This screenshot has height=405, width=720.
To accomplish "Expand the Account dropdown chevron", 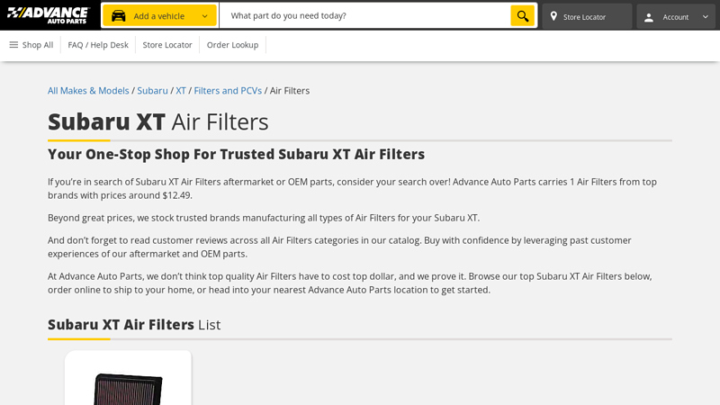I will [x=706, y=17].
